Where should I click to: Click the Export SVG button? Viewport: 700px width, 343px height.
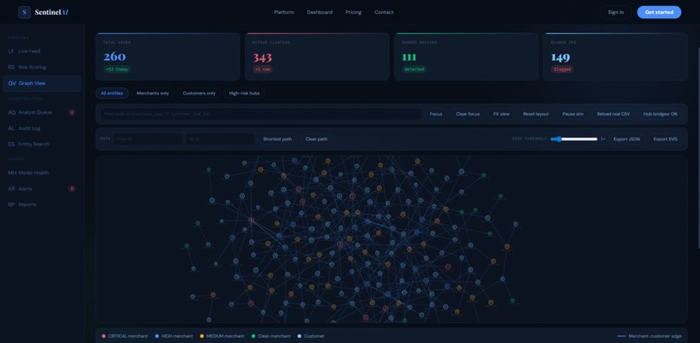pos(665,139)
